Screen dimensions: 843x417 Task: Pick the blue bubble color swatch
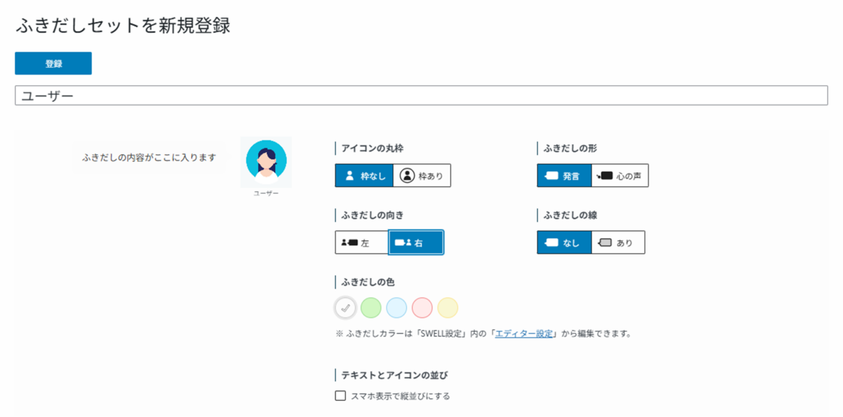pyautogui.click(x=396, y=308)
